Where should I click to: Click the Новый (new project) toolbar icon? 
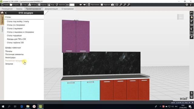pos(2,5)
